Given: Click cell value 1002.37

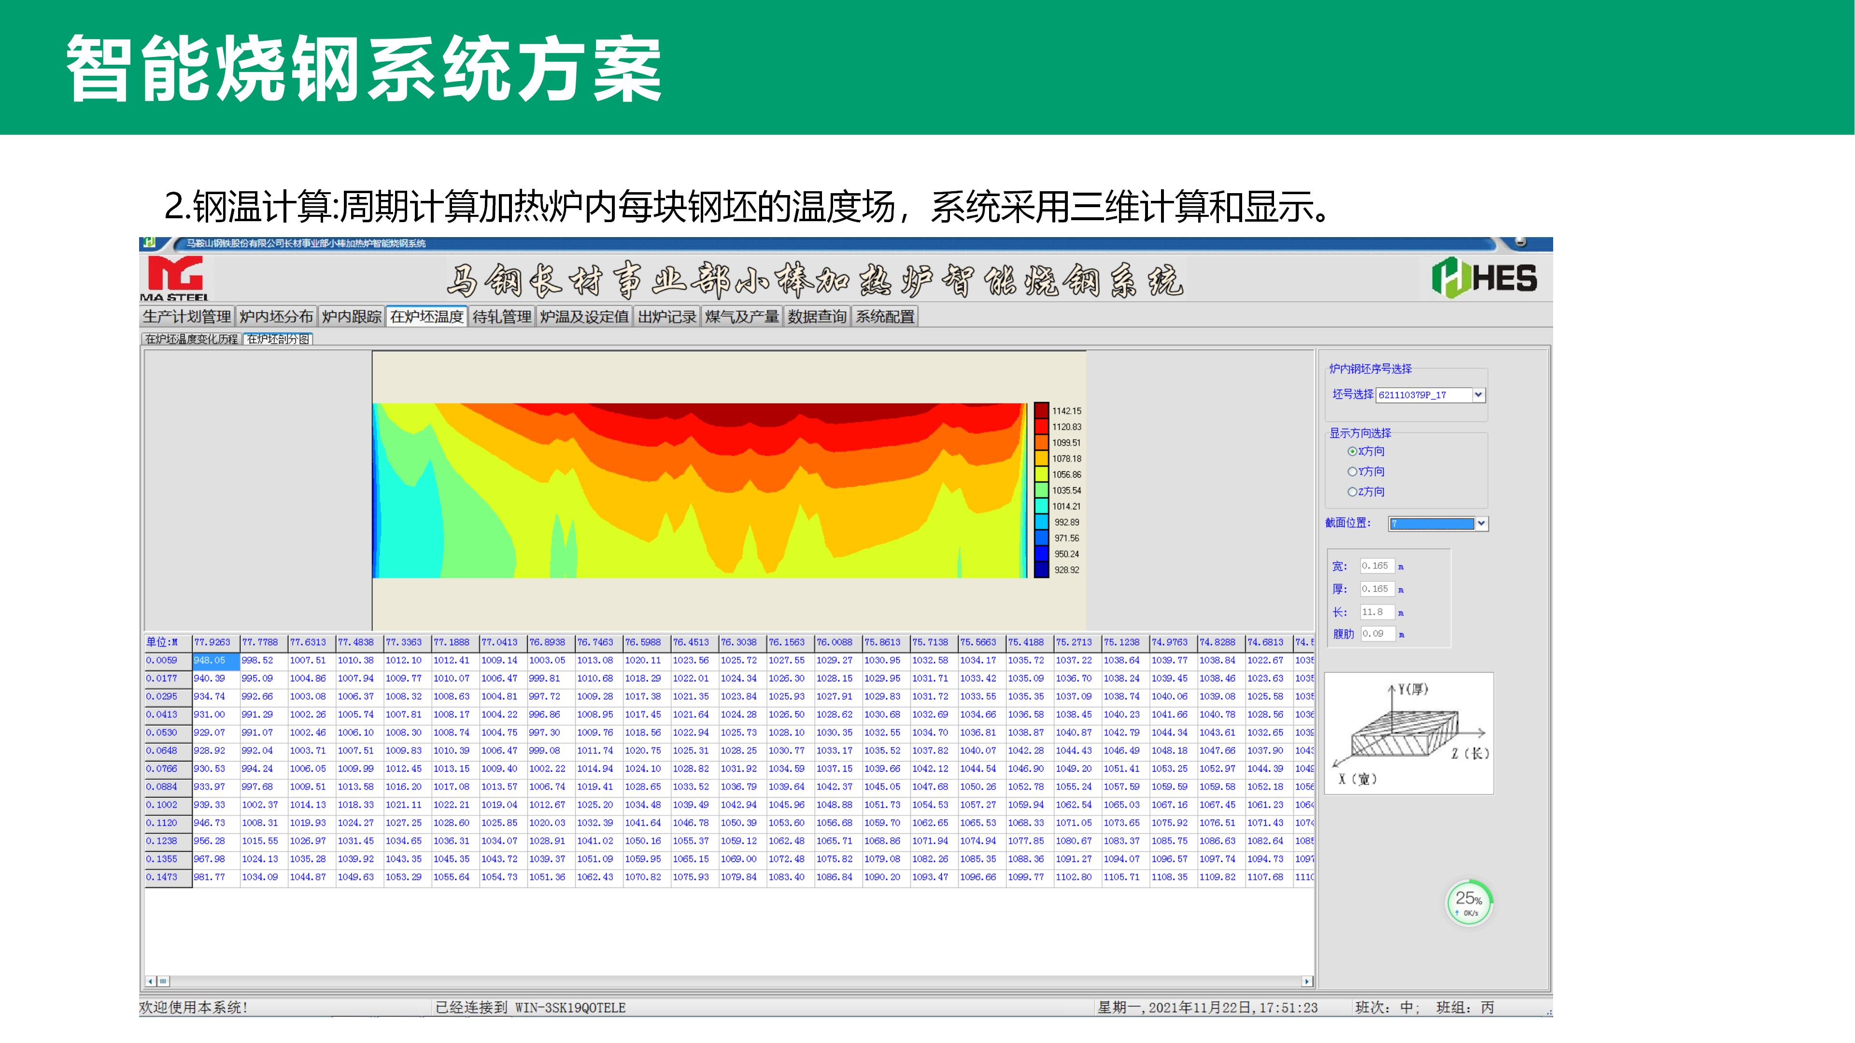Looking at the screenshot, I should 264,805.
